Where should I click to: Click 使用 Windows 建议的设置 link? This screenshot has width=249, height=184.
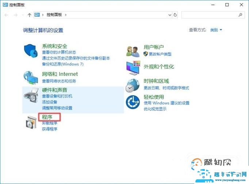(166, 103)
